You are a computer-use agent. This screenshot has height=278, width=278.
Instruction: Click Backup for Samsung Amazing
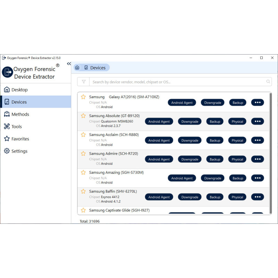tap(238, 178)
